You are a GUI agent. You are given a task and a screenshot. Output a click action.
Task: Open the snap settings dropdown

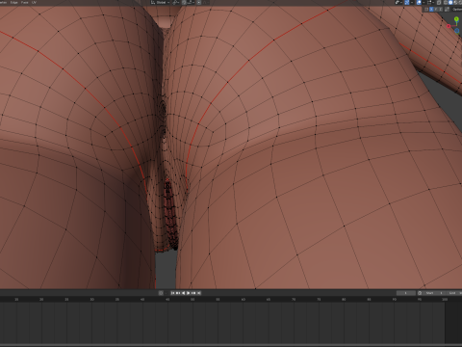[x=191, y=2]
